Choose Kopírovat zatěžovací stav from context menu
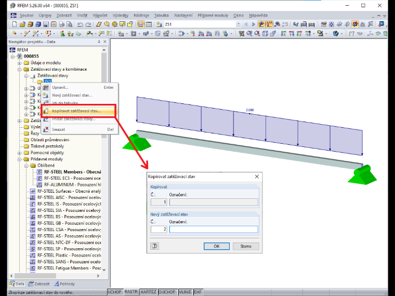The height and width of the screenshot is (296, 395). (x=78, y=111)
